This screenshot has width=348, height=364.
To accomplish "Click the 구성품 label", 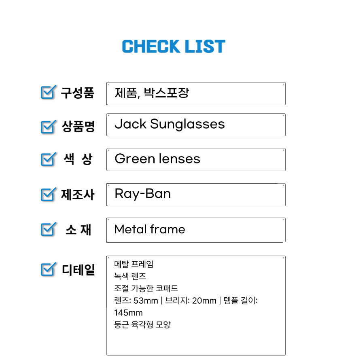I will point(78,93).
